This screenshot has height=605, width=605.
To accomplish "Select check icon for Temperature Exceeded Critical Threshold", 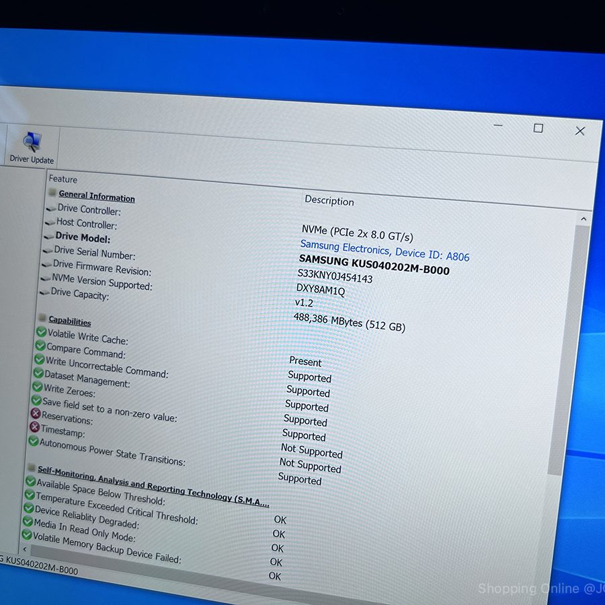I will (30, 495).
